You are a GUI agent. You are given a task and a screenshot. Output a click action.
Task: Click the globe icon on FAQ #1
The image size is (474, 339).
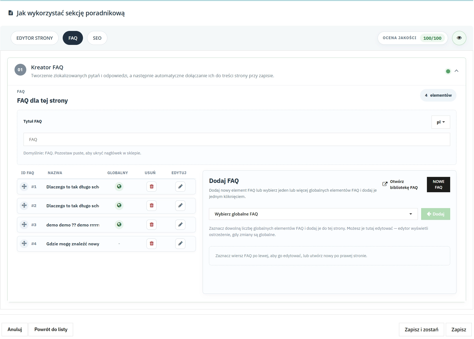click(119, 186)
